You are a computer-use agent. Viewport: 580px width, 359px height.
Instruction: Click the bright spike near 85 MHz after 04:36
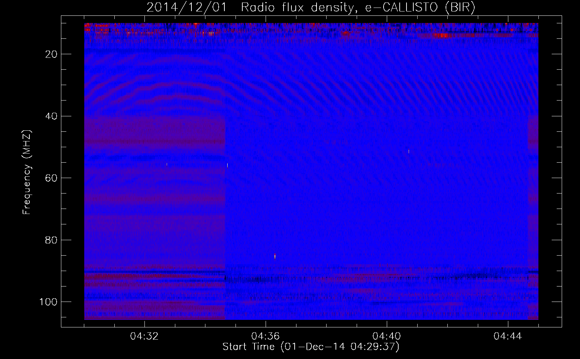[275, 256]
